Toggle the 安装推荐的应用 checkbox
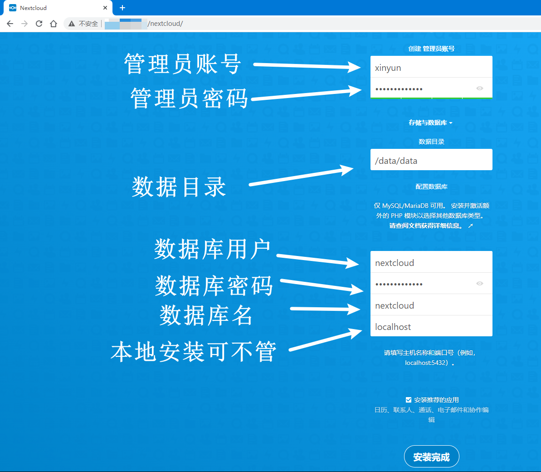The height and width of the screenshot is (472, 541). point(409,400)
